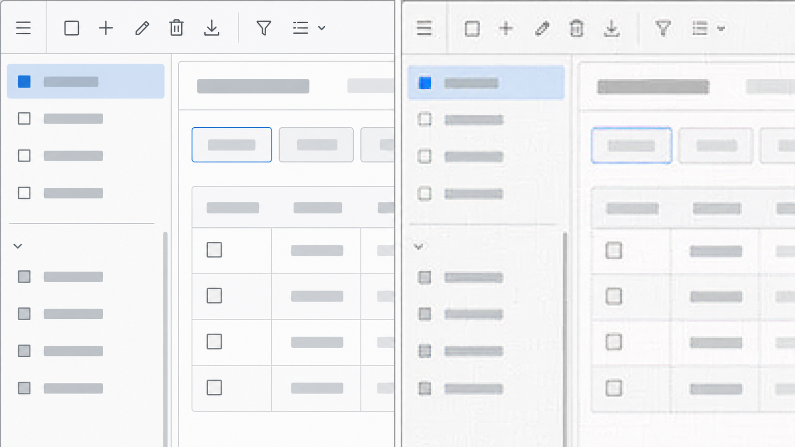Screen dimensions: 795x447
Task: Toggle first grey checkbox under the chevron, sharp window
Action: [x=24, y=276]
